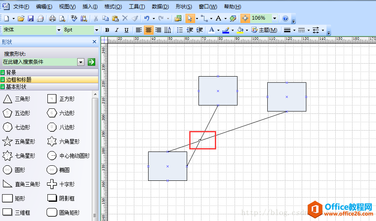Click the Save icon in toolbar
The image size is (376, 221).
click(x=31, y=18)
